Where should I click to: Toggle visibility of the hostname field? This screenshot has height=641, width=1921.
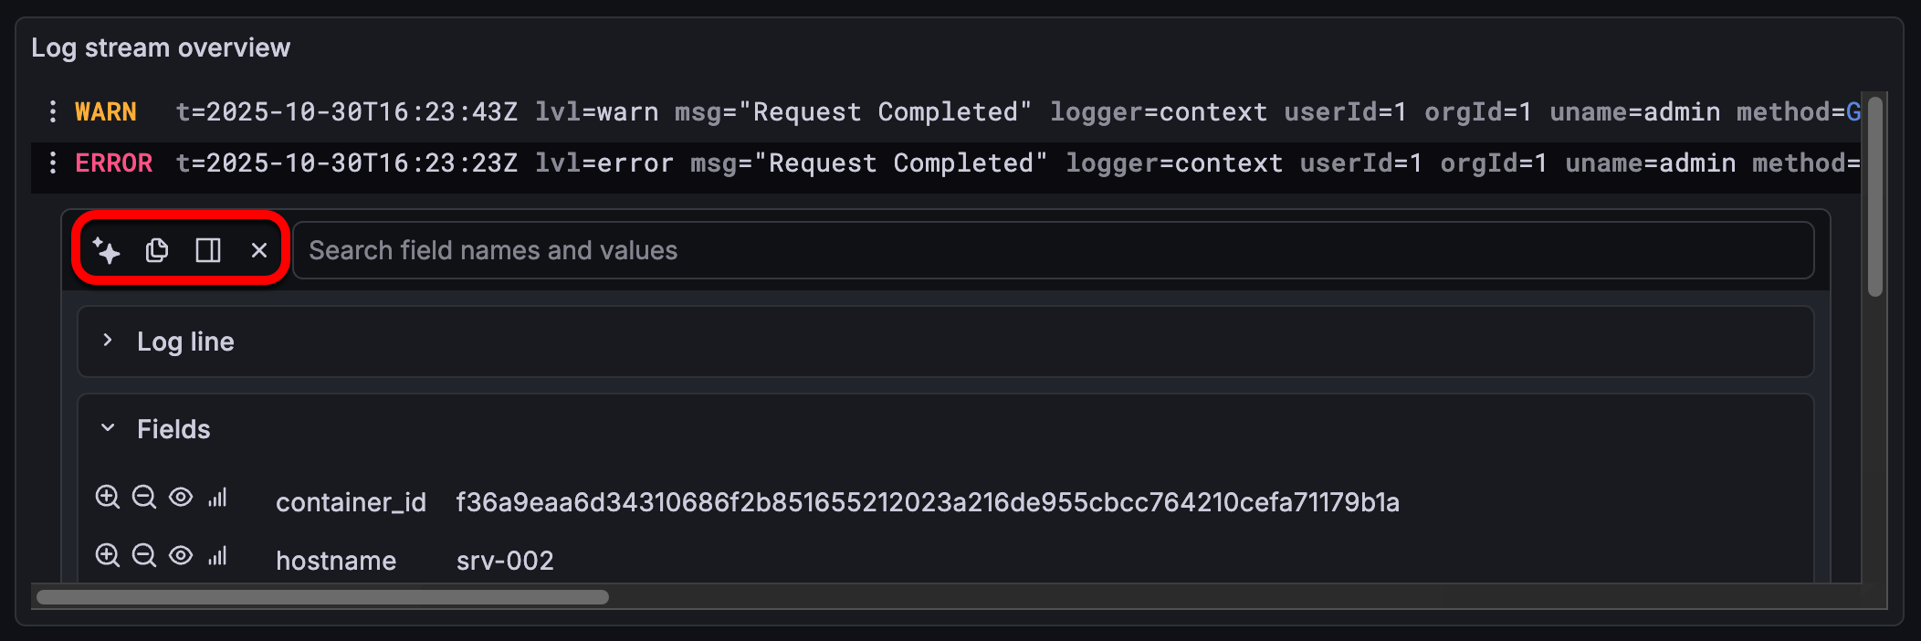181,555
